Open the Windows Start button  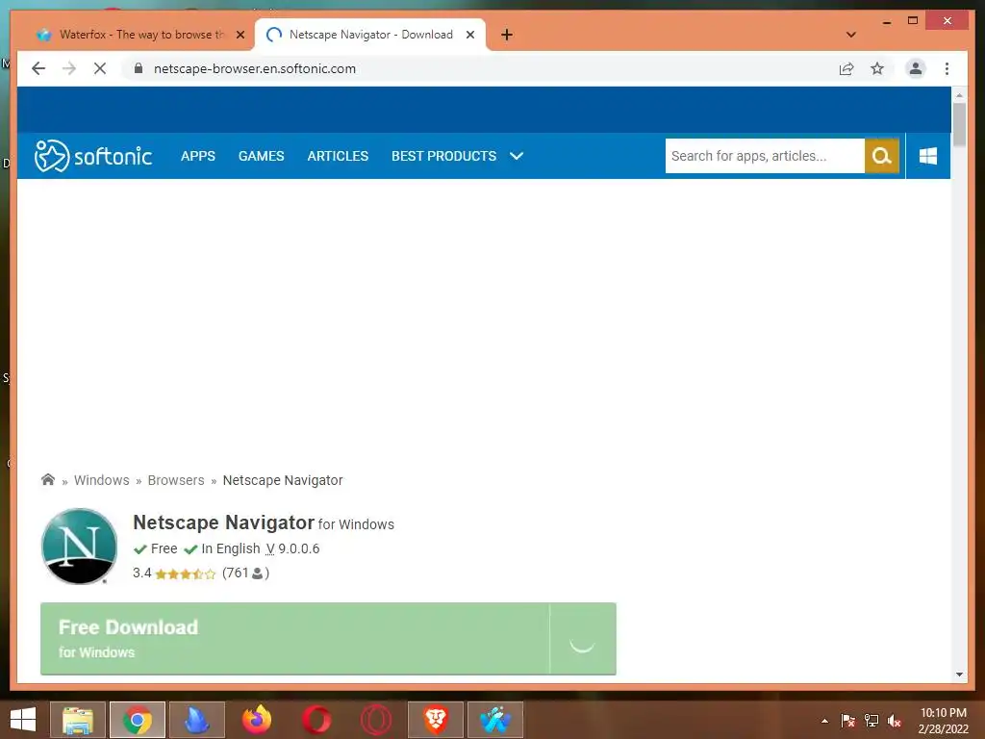coord(23,720)
